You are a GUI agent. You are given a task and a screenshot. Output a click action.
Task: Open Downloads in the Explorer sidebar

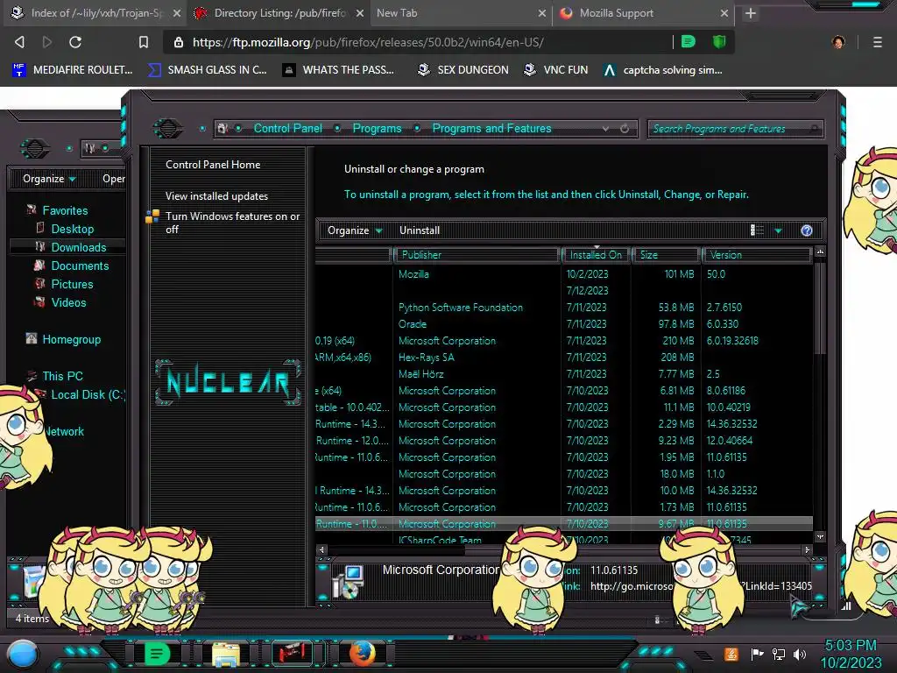pyautogui.click(x=78, y=247)
